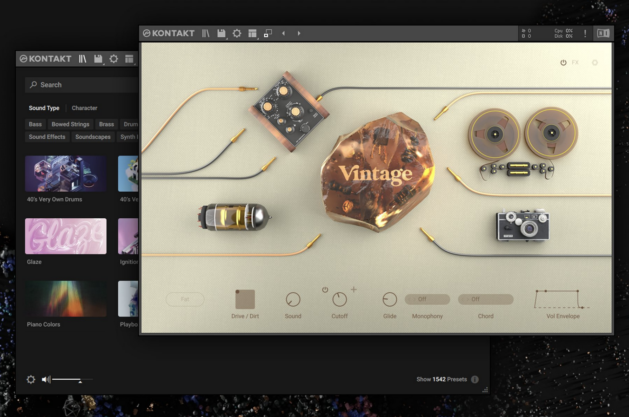
Task: Click the minimize-view icon in Kontakt's toolbar
Action: pos(268,33)
